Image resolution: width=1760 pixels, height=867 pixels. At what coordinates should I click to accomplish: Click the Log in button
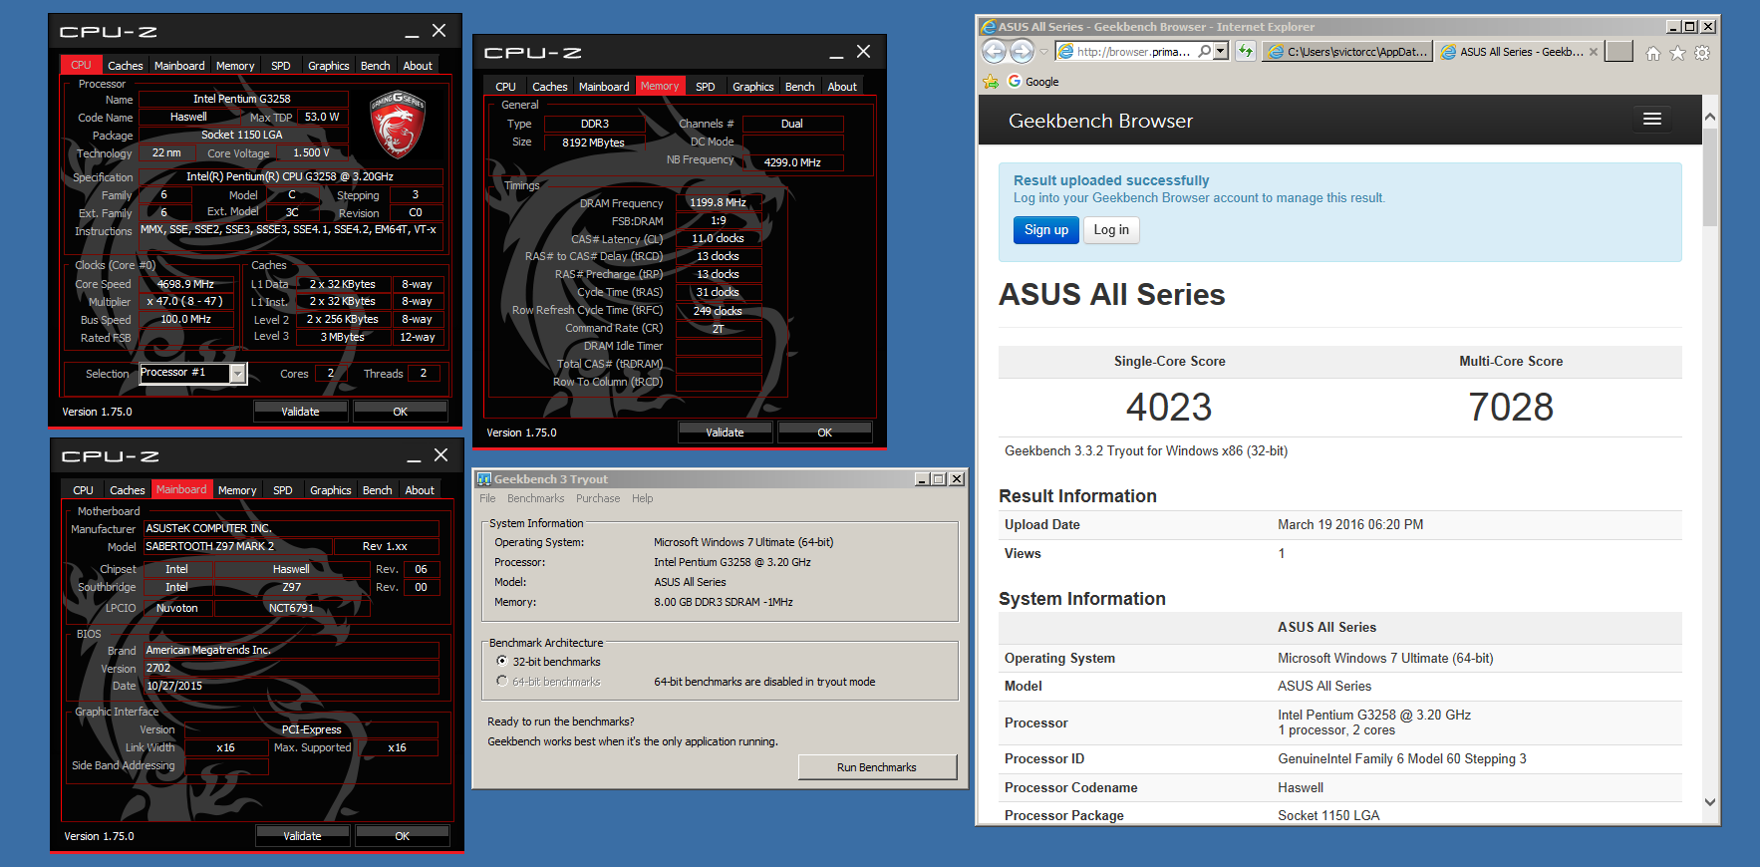(x=1111, y=230)
